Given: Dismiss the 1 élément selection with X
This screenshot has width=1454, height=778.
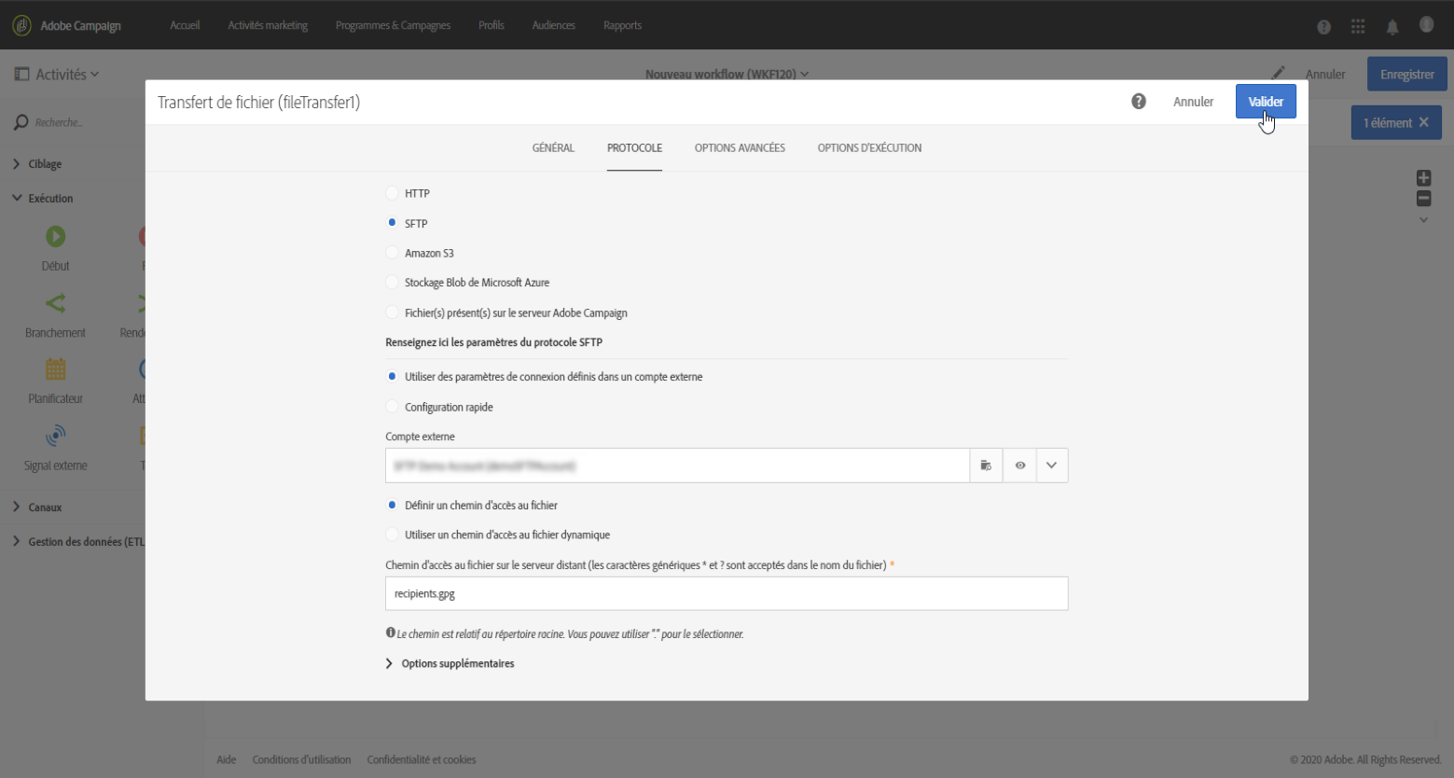Looking at the screenshot, I should coord(1423,122).
